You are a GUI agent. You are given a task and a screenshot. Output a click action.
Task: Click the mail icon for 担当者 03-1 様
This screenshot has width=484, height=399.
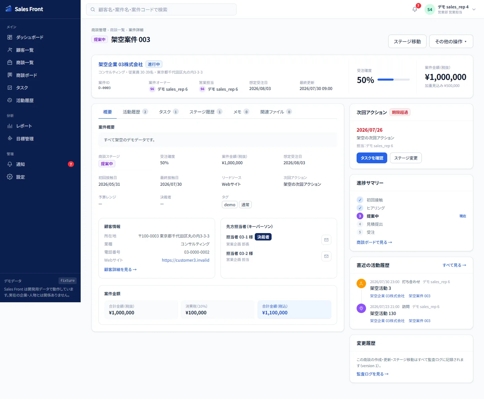[x=326, y=240]
